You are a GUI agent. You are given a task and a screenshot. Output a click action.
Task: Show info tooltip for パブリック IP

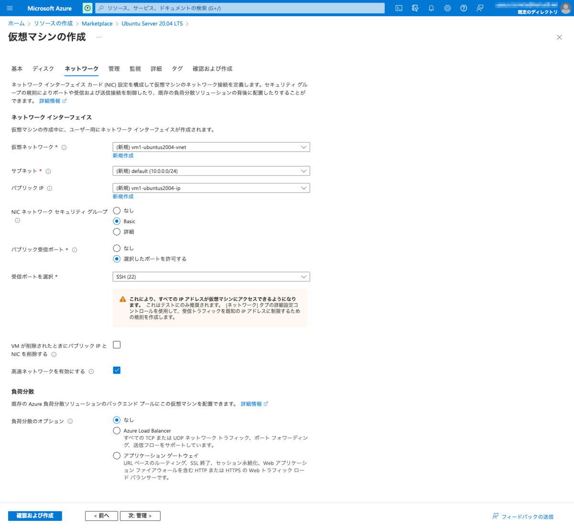(50, 188)
